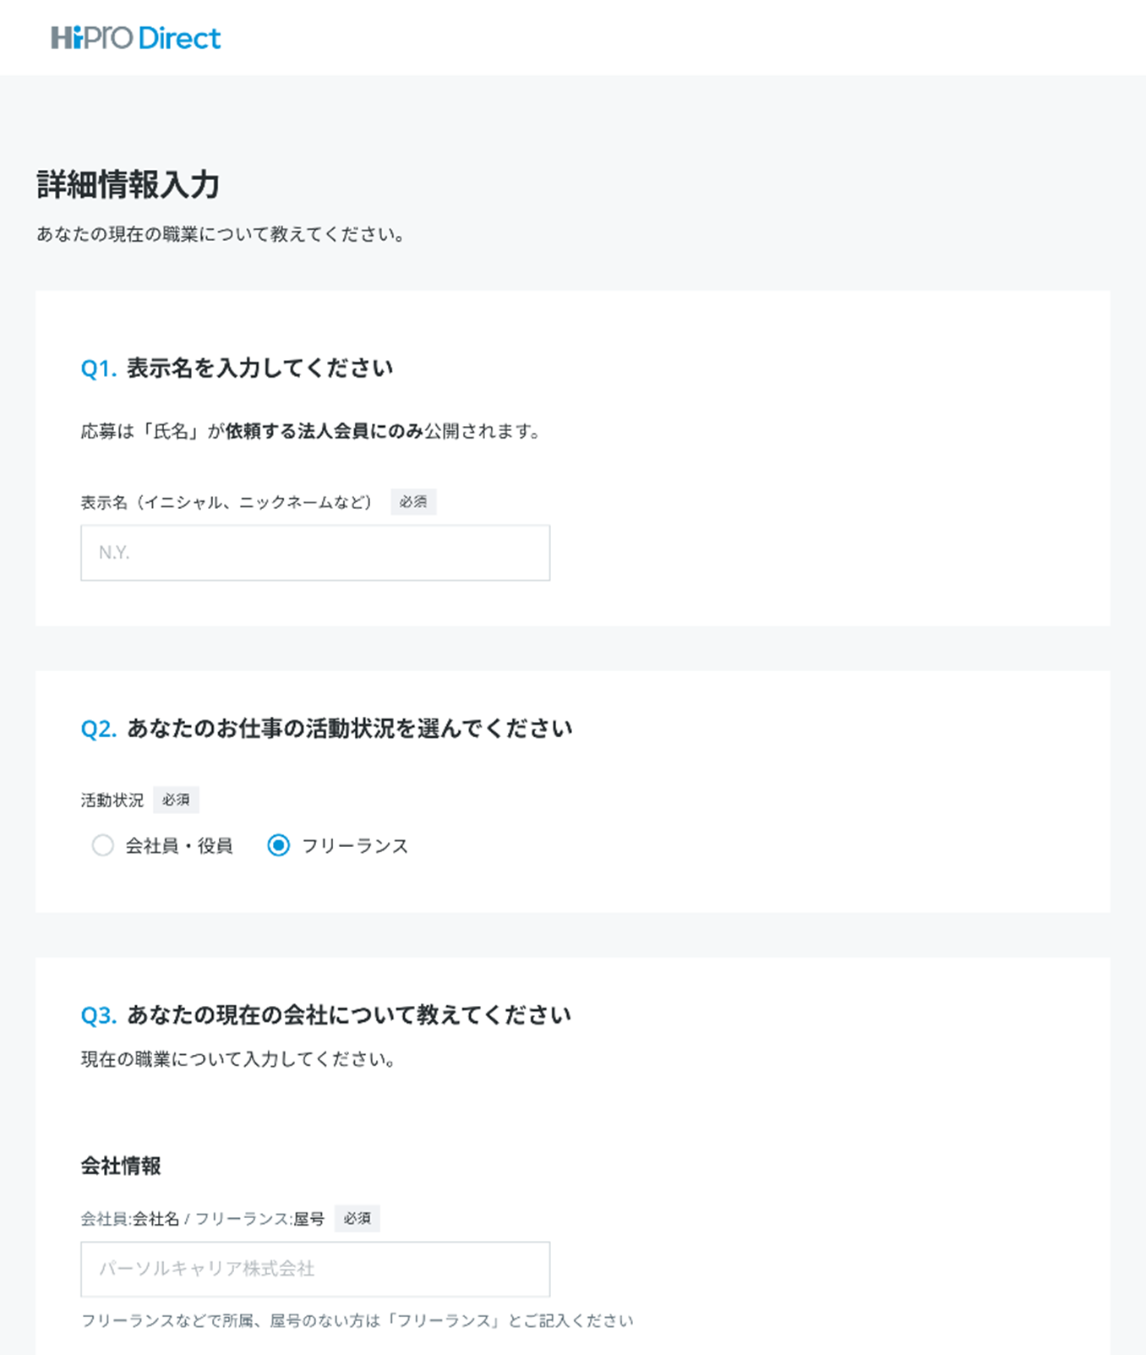
Task: Click the subtitle あなたの現在の職業について教えてください
Action: 221,234
